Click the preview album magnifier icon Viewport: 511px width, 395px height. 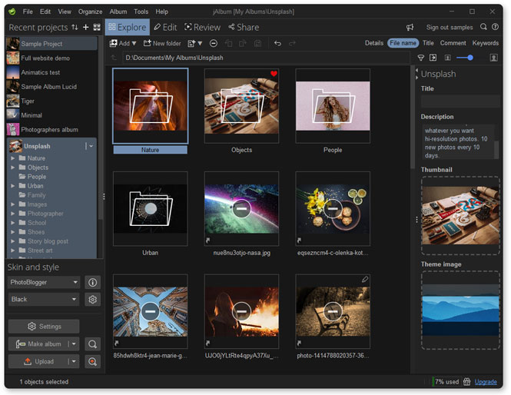93,344
